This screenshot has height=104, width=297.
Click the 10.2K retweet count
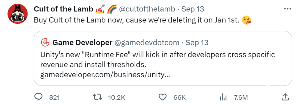click(117, 97)
